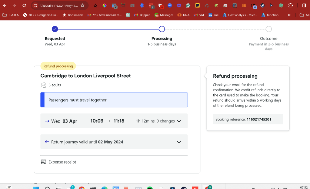Open the purple sunburst extension
This screenshot has width=310, height=189.
pyautogui.click(x=179, y=5)
